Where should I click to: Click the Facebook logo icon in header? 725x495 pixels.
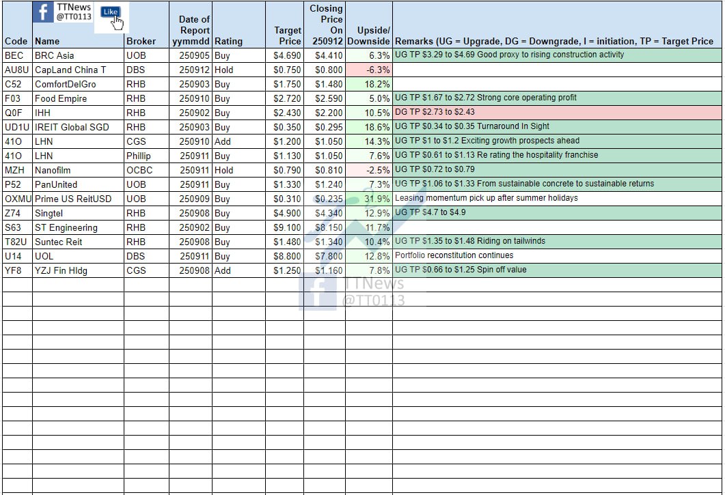click(x=43, y=12)
